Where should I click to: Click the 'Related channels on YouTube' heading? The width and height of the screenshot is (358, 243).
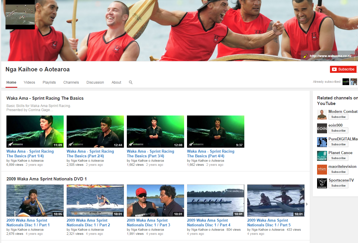tap(338, 101)
